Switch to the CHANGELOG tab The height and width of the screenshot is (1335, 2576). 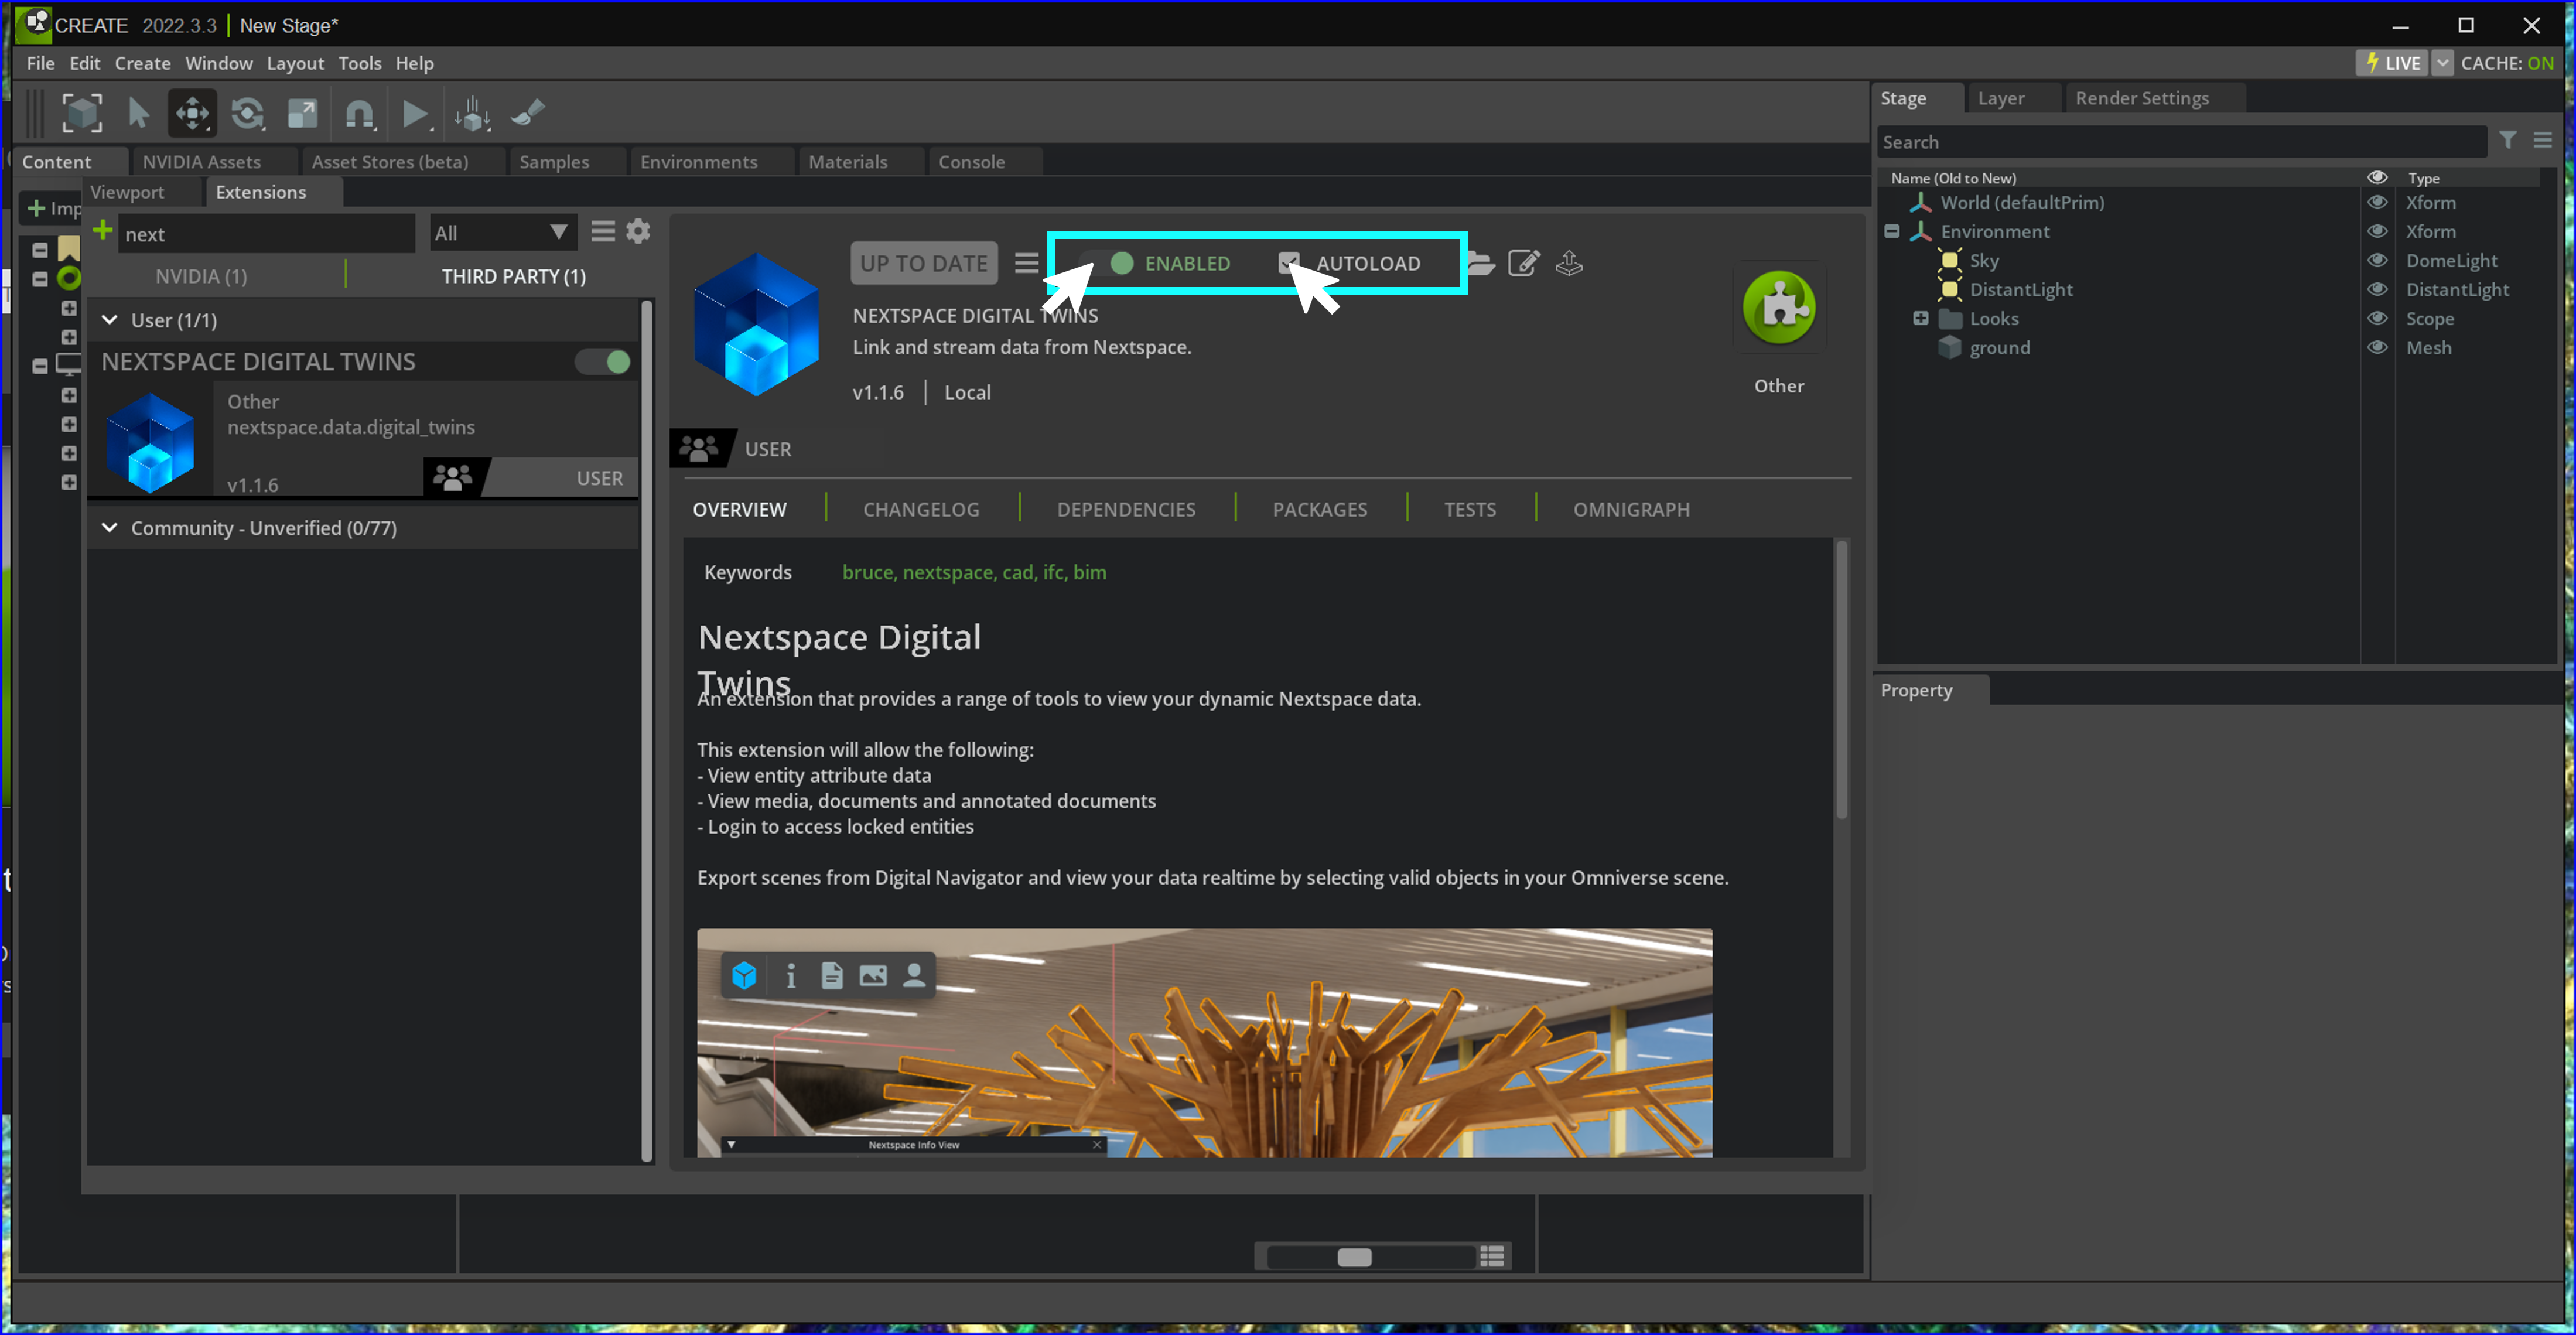pos(921,509)
